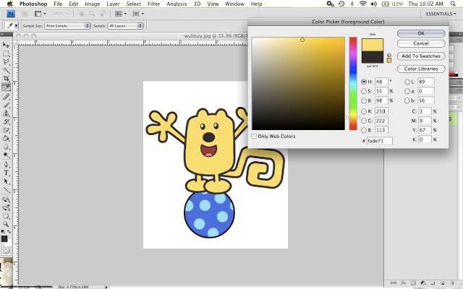Select the Lab a radio button

(407, 91)
